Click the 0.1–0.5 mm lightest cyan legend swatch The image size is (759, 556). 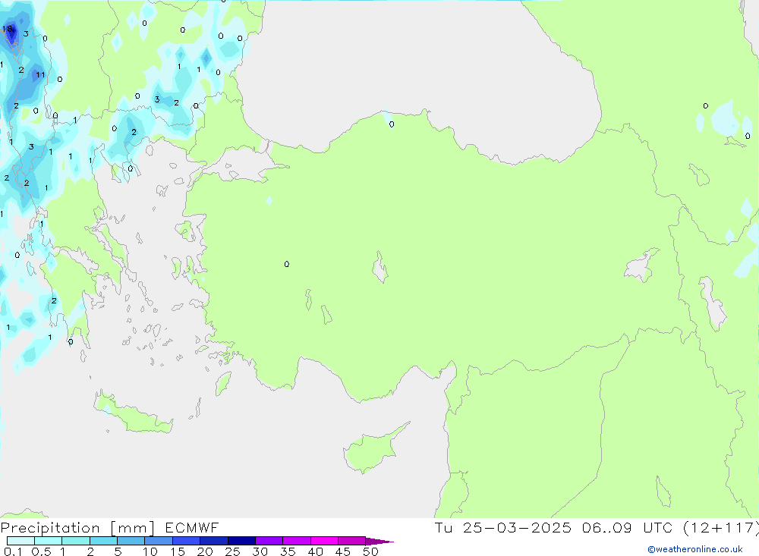pos(20,541)
